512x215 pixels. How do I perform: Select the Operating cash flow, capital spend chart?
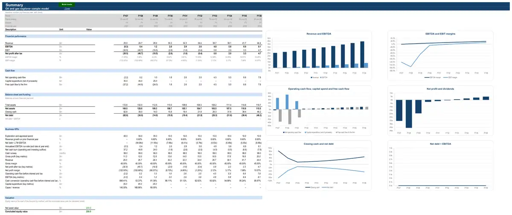coord(318,109)
